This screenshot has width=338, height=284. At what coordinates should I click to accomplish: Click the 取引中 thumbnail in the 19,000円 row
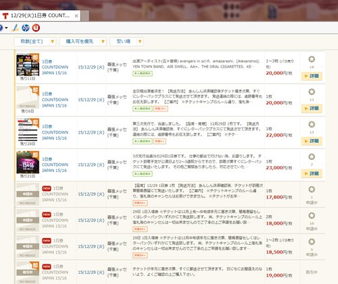pyautogui.click(x=28, y=273)
